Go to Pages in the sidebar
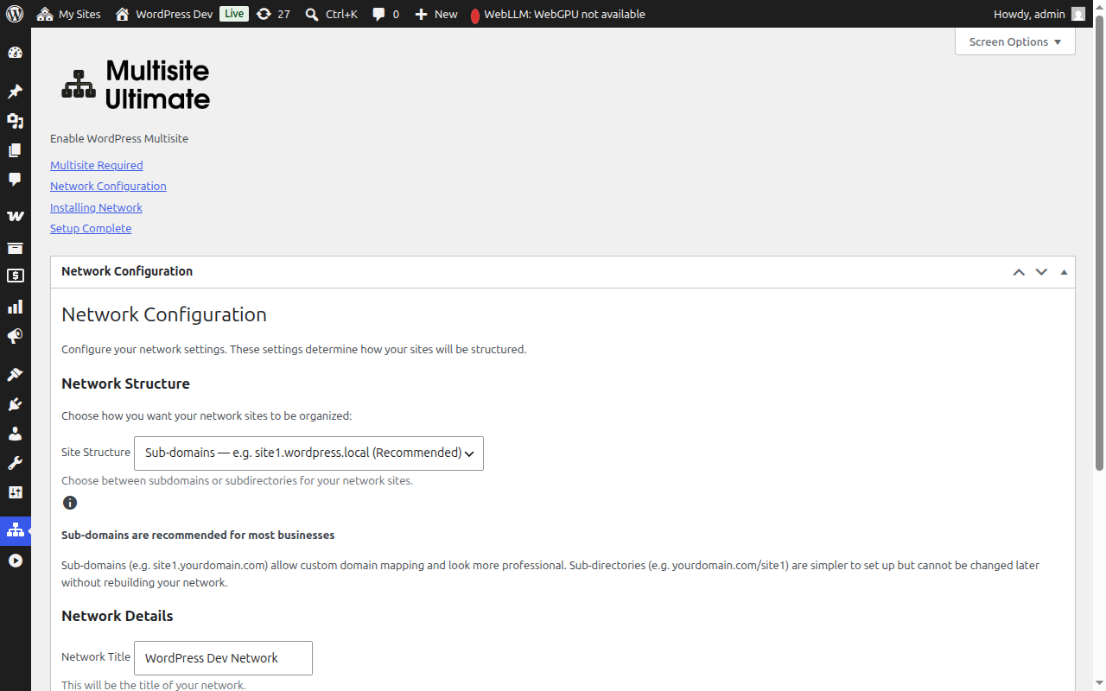Image resolution: width=1106 pixels, height=691 pixels. (x=15, y=150)
